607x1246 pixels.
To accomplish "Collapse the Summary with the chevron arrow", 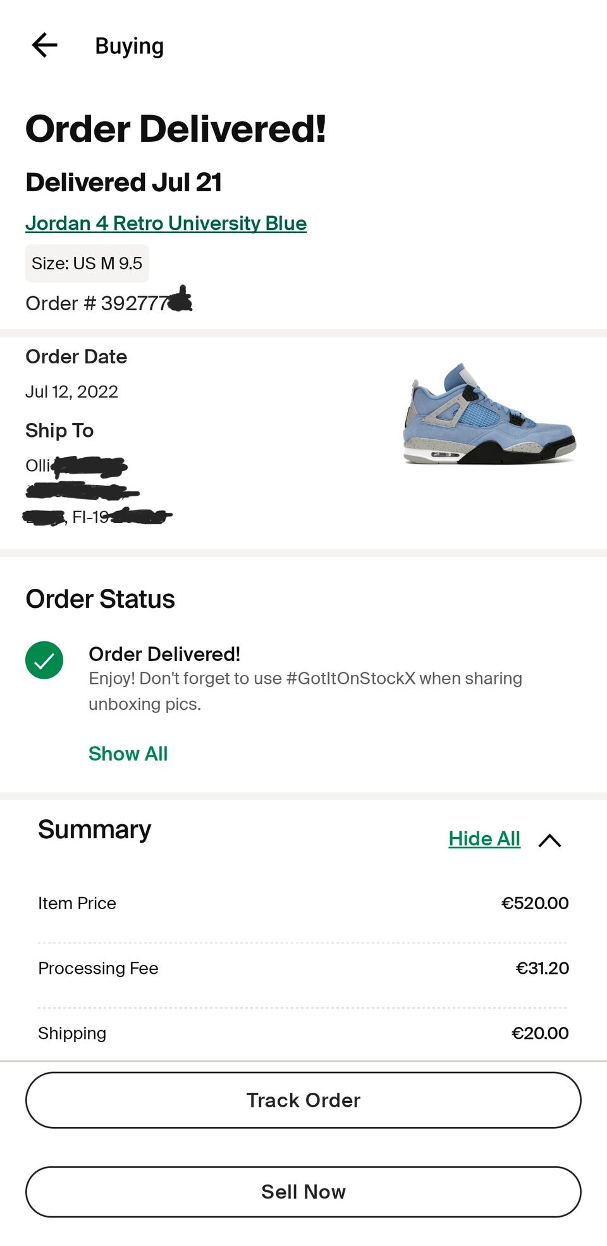I will coord(549,840).
